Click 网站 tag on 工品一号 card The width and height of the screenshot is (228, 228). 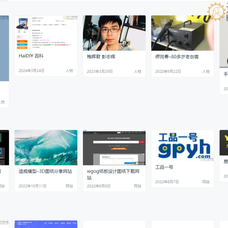tap(206, 182)
